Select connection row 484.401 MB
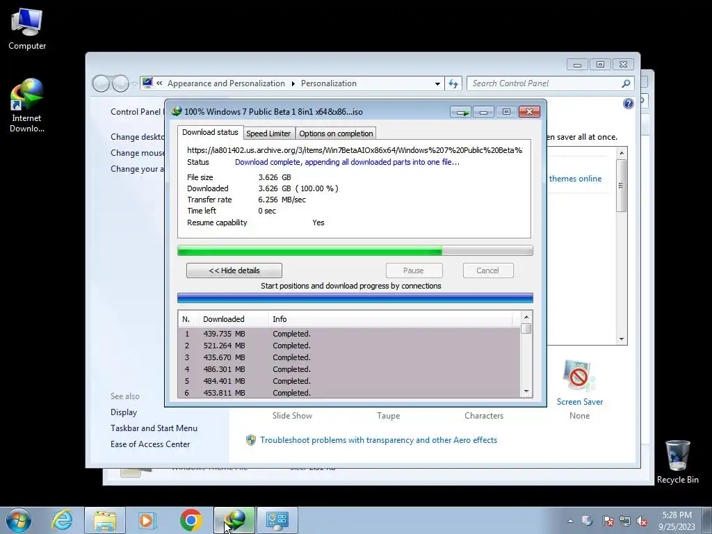Viewport: 712px width, 534px height. point(349,381)
